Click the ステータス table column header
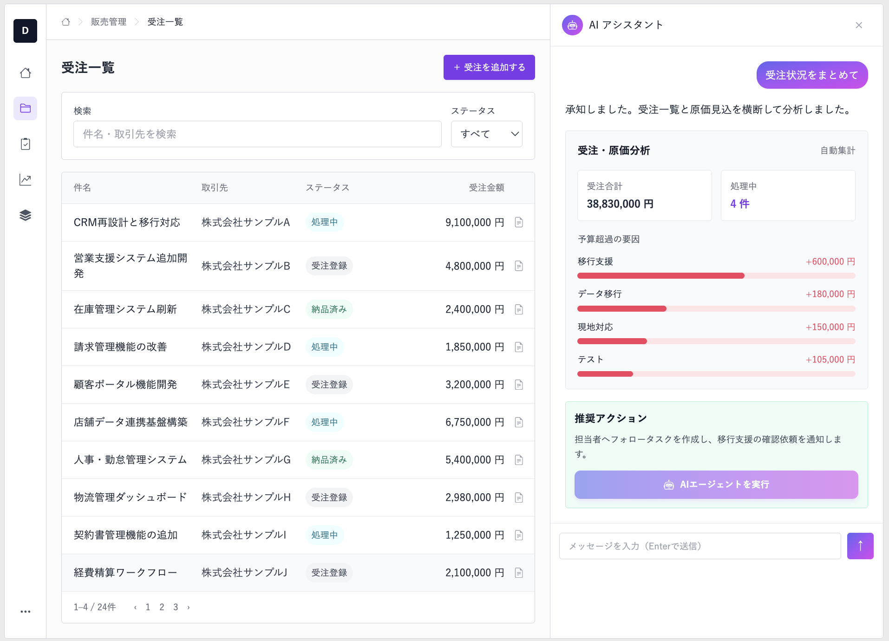This screenshot has height=641, width=889. [327, 188]
